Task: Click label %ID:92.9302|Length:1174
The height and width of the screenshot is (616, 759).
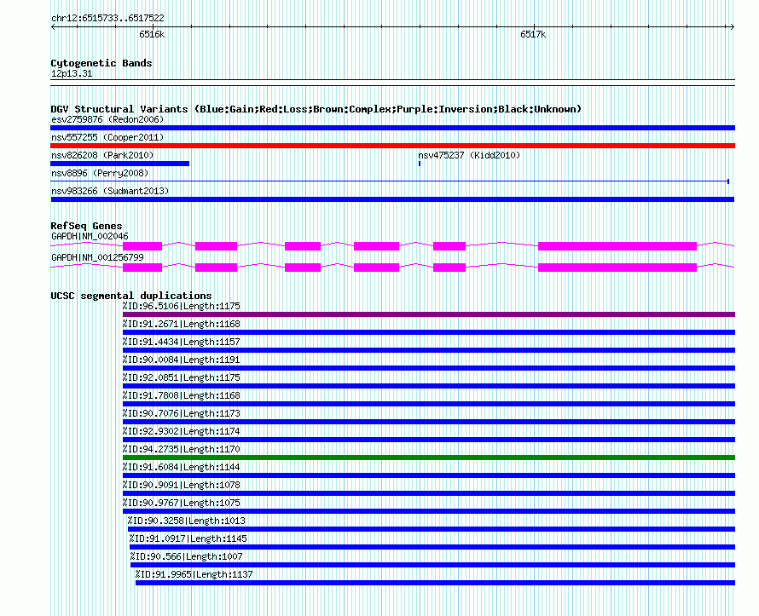Action: click(x=181, y=431)
